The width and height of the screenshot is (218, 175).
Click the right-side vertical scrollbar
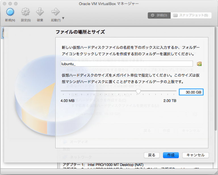[216, 79]
